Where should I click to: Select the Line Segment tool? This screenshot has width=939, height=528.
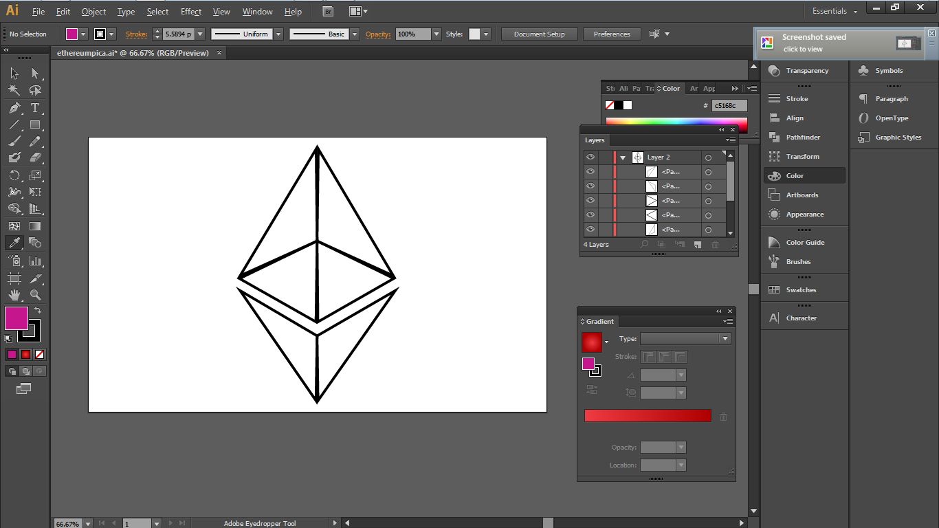tap(14, 125)
